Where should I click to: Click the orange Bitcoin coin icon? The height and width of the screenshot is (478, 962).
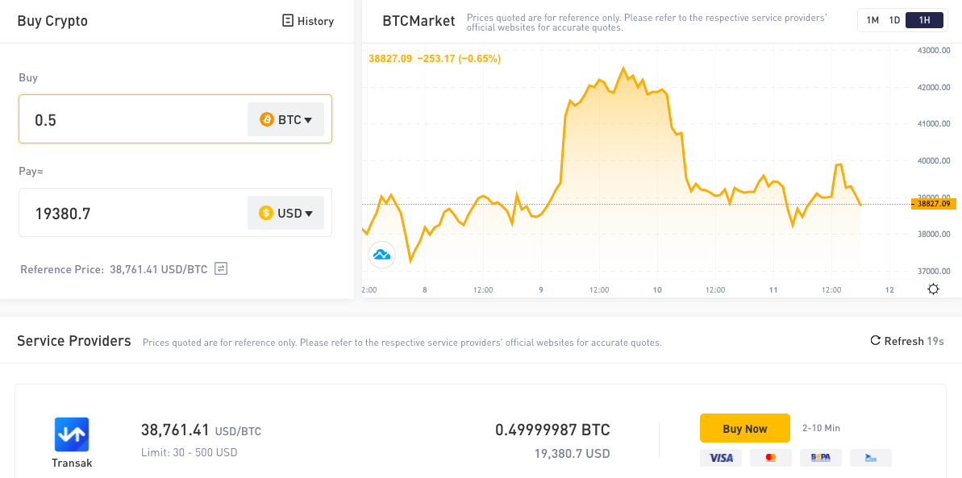tap(266, 119)
